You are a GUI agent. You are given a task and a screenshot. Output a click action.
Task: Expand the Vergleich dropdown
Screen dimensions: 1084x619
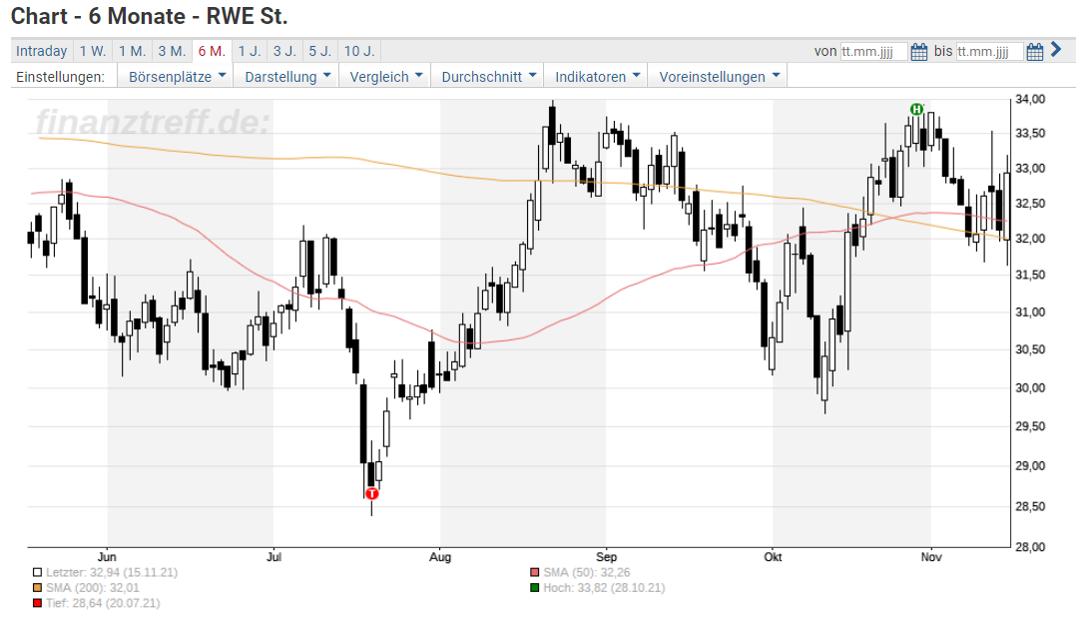click(385, 77)
